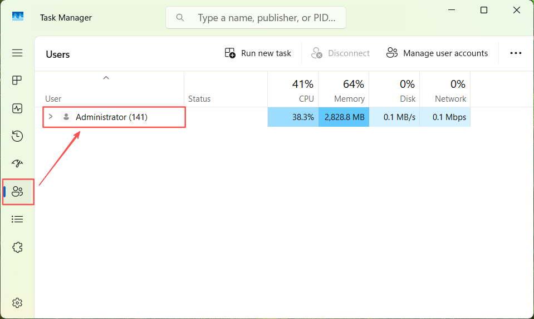Open the Services page icon
Screen dimensions: 534x319
[x=17, y=247]
